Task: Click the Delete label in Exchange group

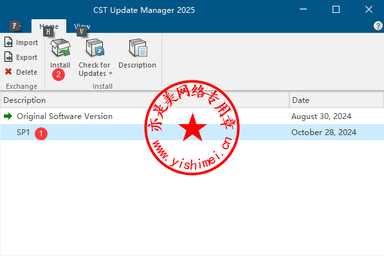Action: 27,72
